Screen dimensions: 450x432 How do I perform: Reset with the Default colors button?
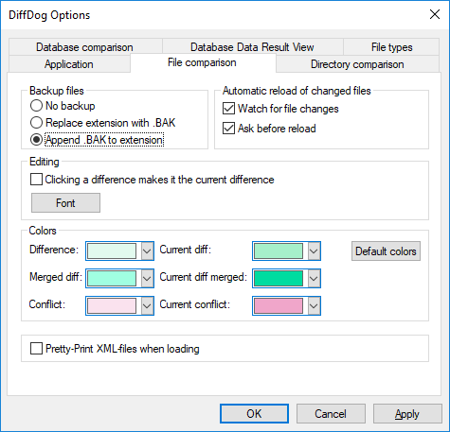[x=386, y=251]
